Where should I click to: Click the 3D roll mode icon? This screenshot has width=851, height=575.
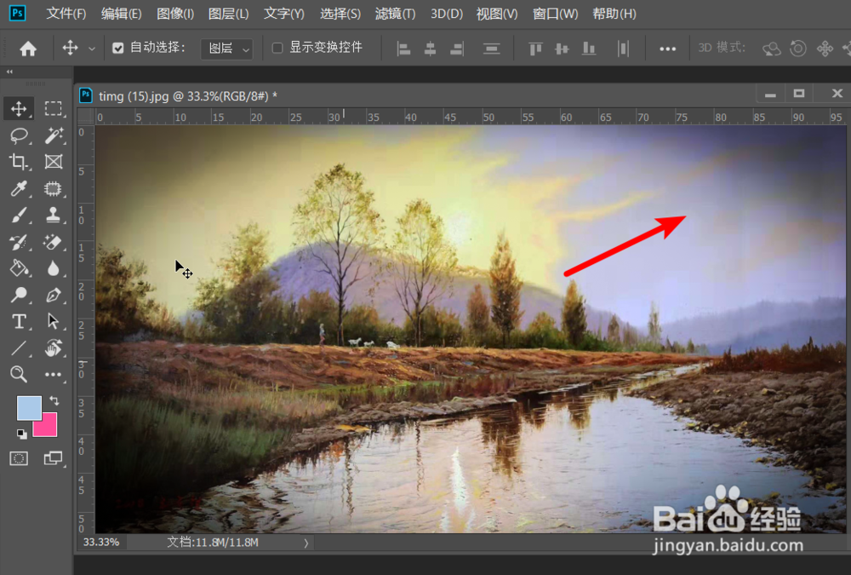(798, 49)
